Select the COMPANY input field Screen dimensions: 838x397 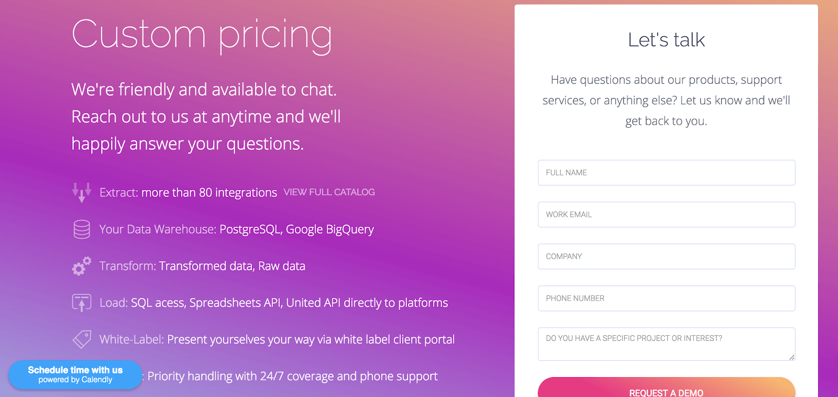[x=666, y=256]
